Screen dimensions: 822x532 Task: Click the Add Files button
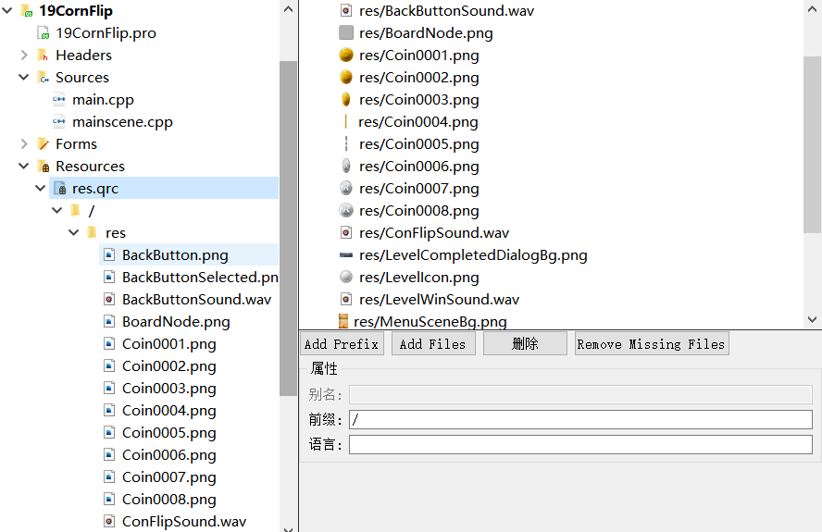pos(433,344)
